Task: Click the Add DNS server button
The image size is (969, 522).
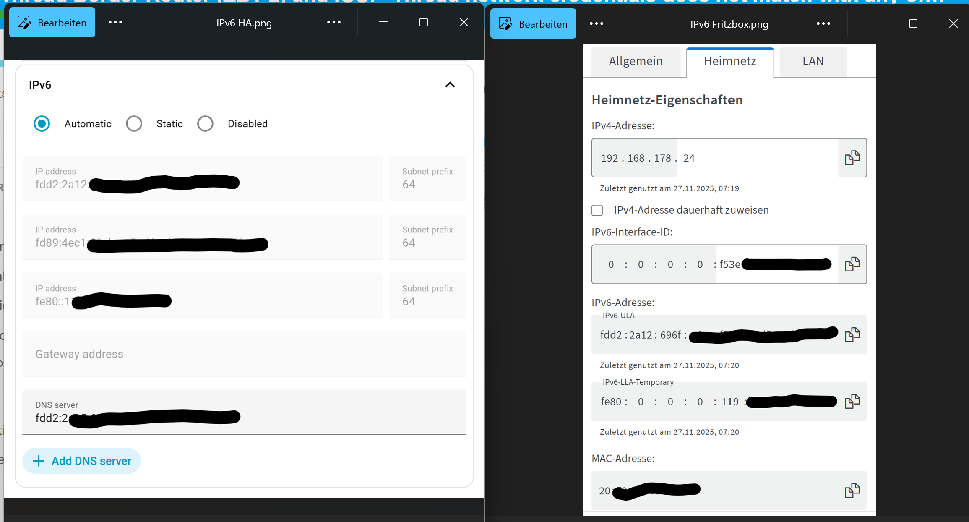Action: click(x=81, y=460)
